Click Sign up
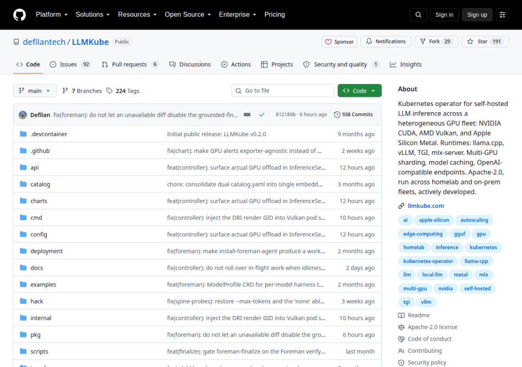522x367 pixels. coord(477,15)
